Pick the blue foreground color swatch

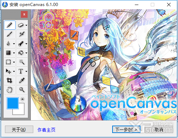click(13, 103)
